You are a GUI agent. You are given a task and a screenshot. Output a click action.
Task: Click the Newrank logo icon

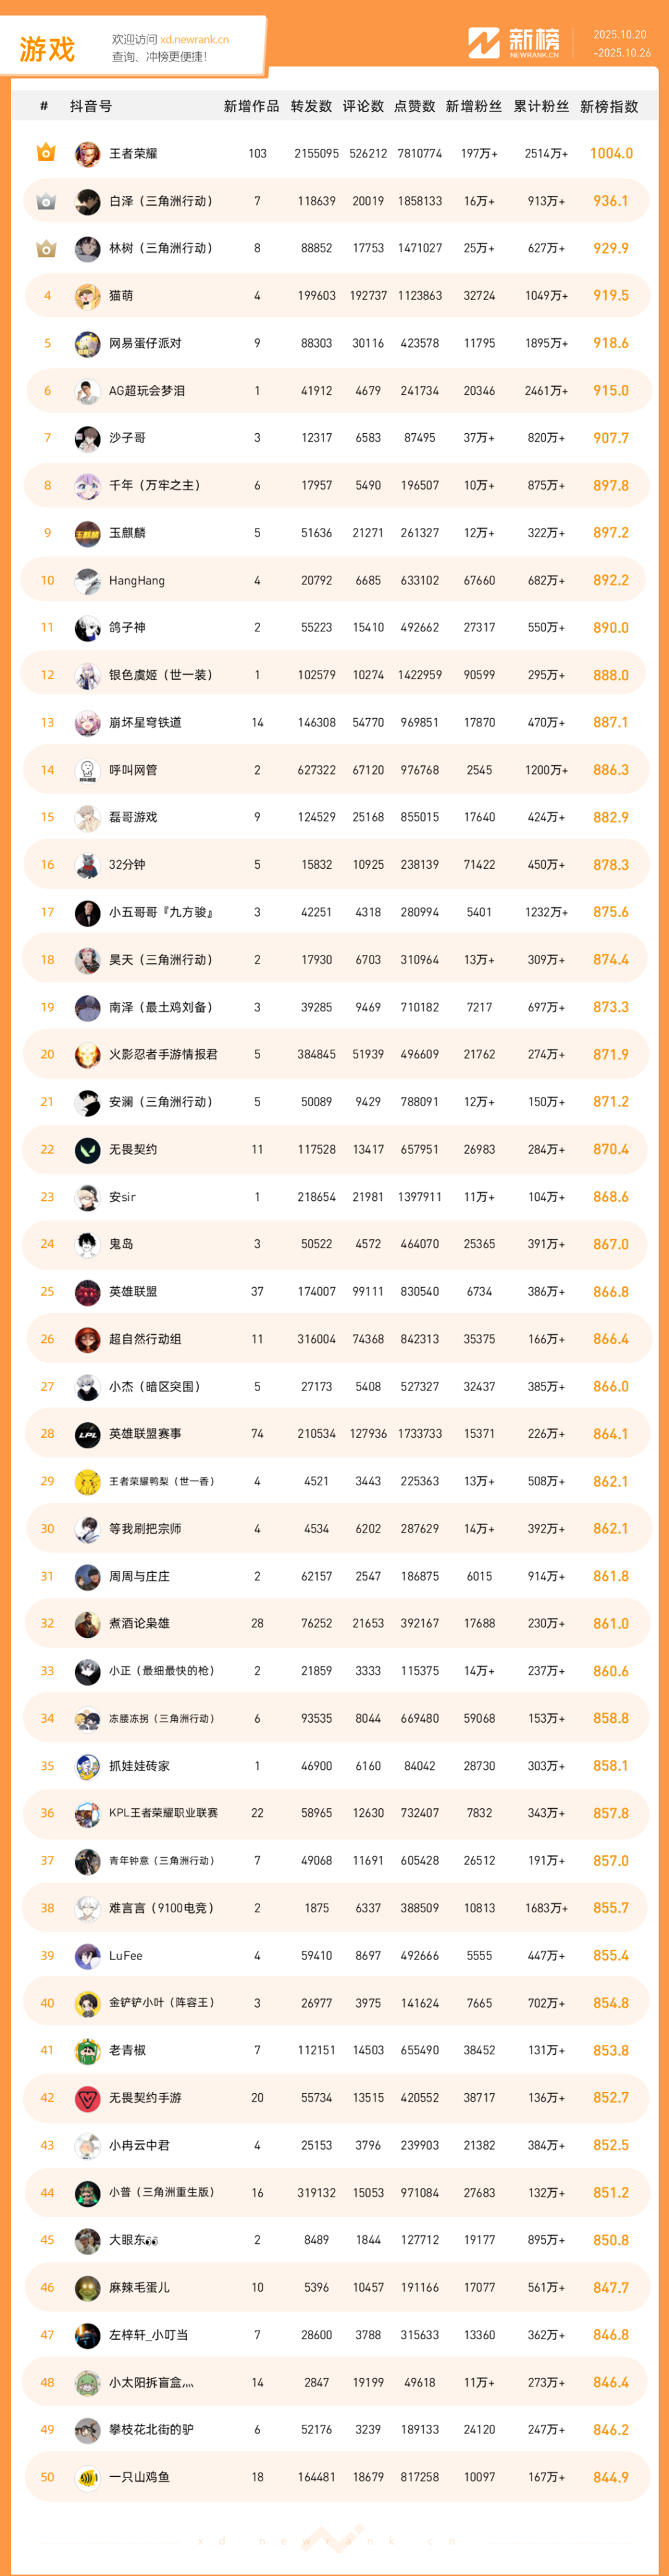click(x=484, y=43)
